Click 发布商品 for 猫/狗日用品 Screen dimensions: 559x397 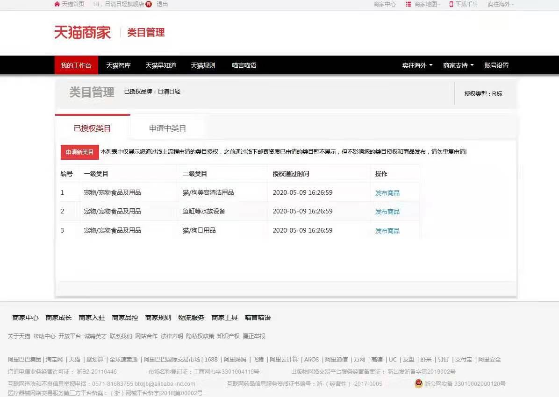tap(387, 231)
